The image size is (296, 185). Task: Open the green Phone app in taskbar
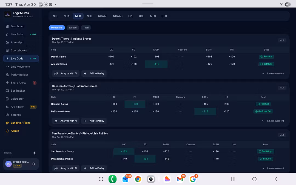113,179
